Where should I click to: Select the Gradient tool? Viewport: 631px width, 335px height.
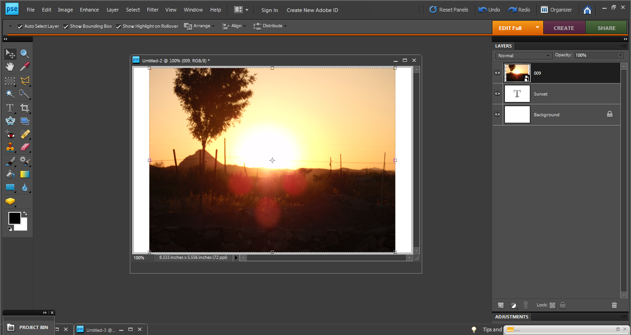point(24,174)
